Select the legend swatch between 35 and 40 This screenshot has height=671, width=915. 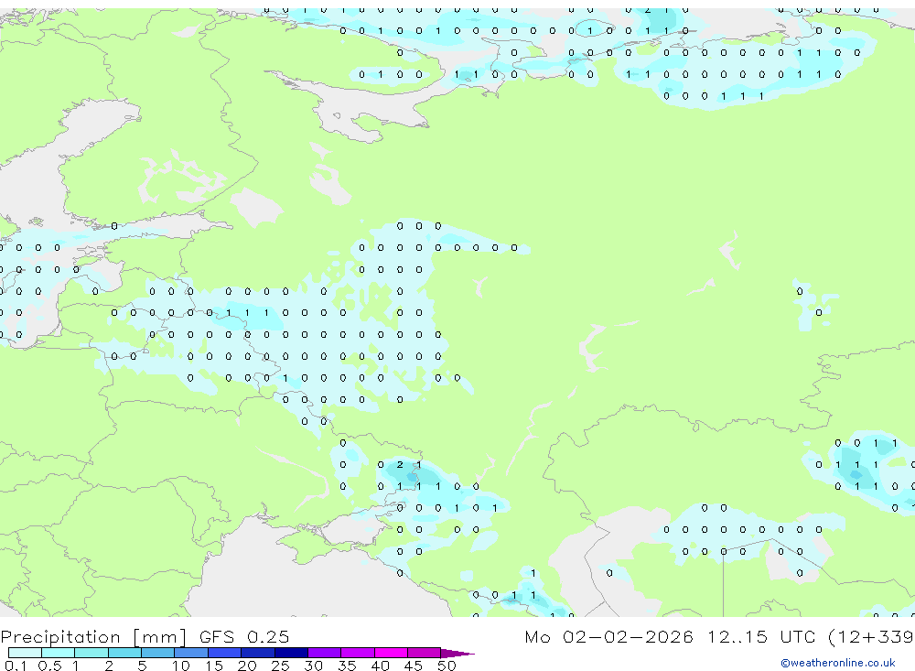[x=358, y=653]
